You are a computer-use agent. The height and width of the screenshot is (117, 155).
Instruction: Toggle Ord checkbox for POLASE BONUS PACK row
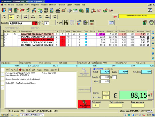[148, 37]
